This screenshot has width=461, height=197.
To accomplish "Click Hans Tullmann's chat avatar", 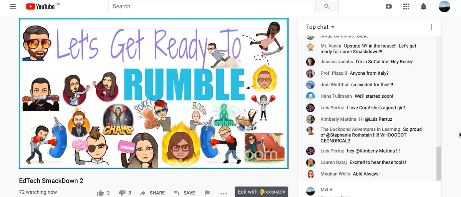I will coord(310,96).
